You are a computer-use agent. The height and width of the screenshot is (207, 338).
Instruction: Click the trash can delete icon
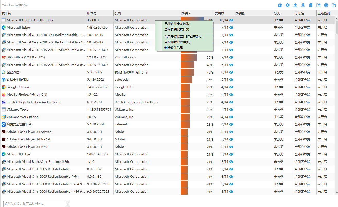click(x=311, y=5)
